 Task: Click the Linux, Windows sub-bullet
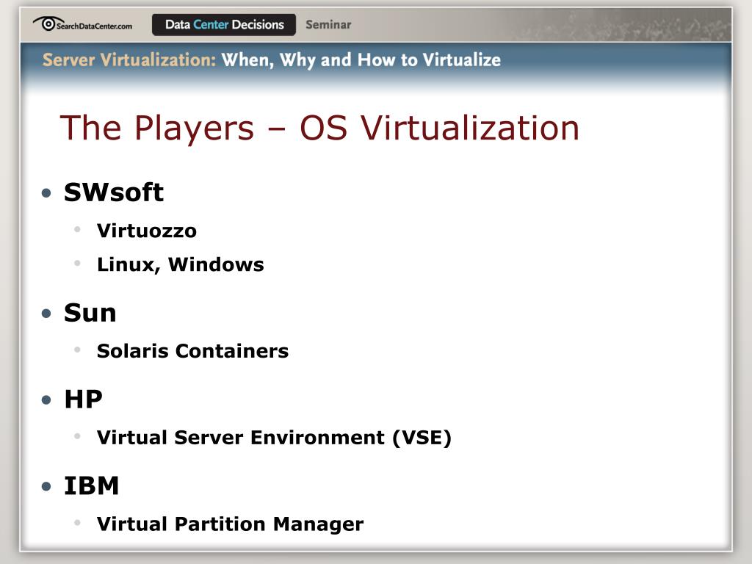181,264
